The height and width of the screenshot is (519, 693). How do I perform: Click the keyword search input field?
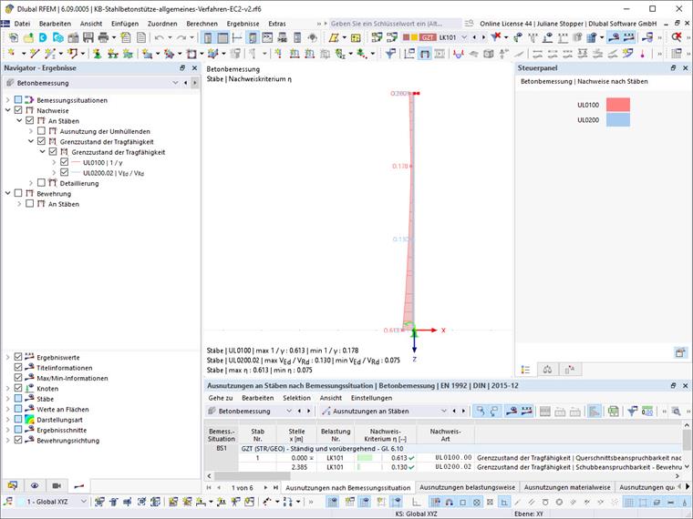394,24
